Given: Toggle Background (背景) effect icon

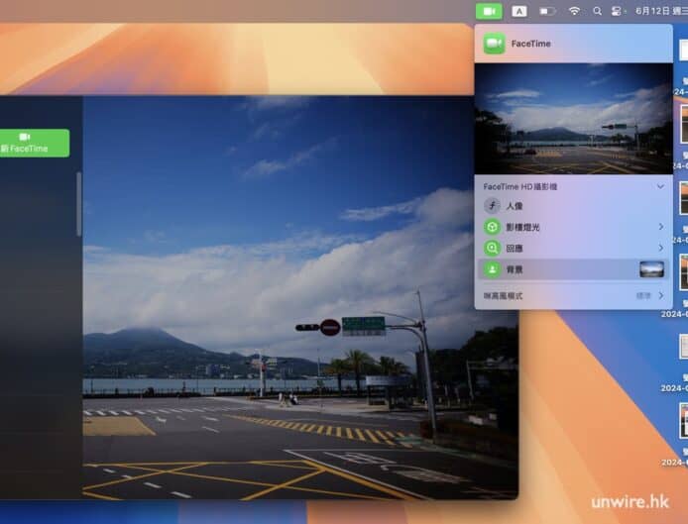Looking at the screenshot, I should pyautogui.click(x=492, y=269).
